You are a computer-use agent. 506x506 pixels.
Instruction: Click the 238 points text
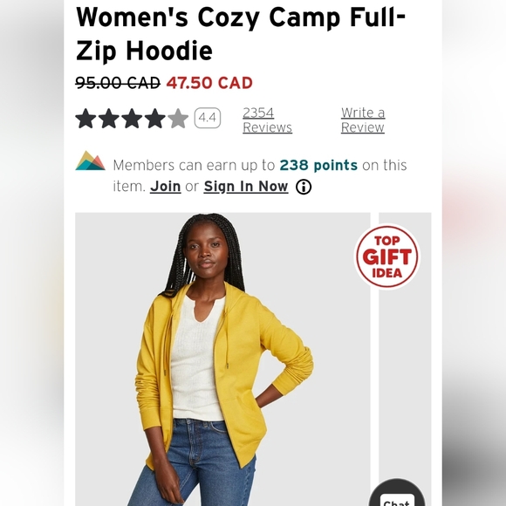[318, 165]
